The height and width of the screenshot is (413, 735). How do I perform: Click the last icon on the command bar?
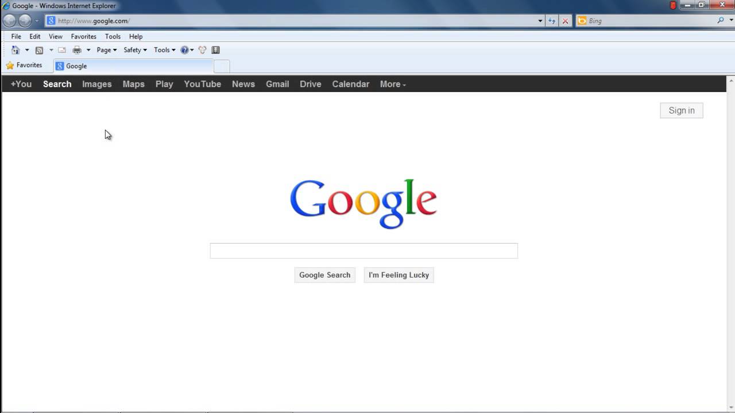pyautogui.click(x=216, y=50)
